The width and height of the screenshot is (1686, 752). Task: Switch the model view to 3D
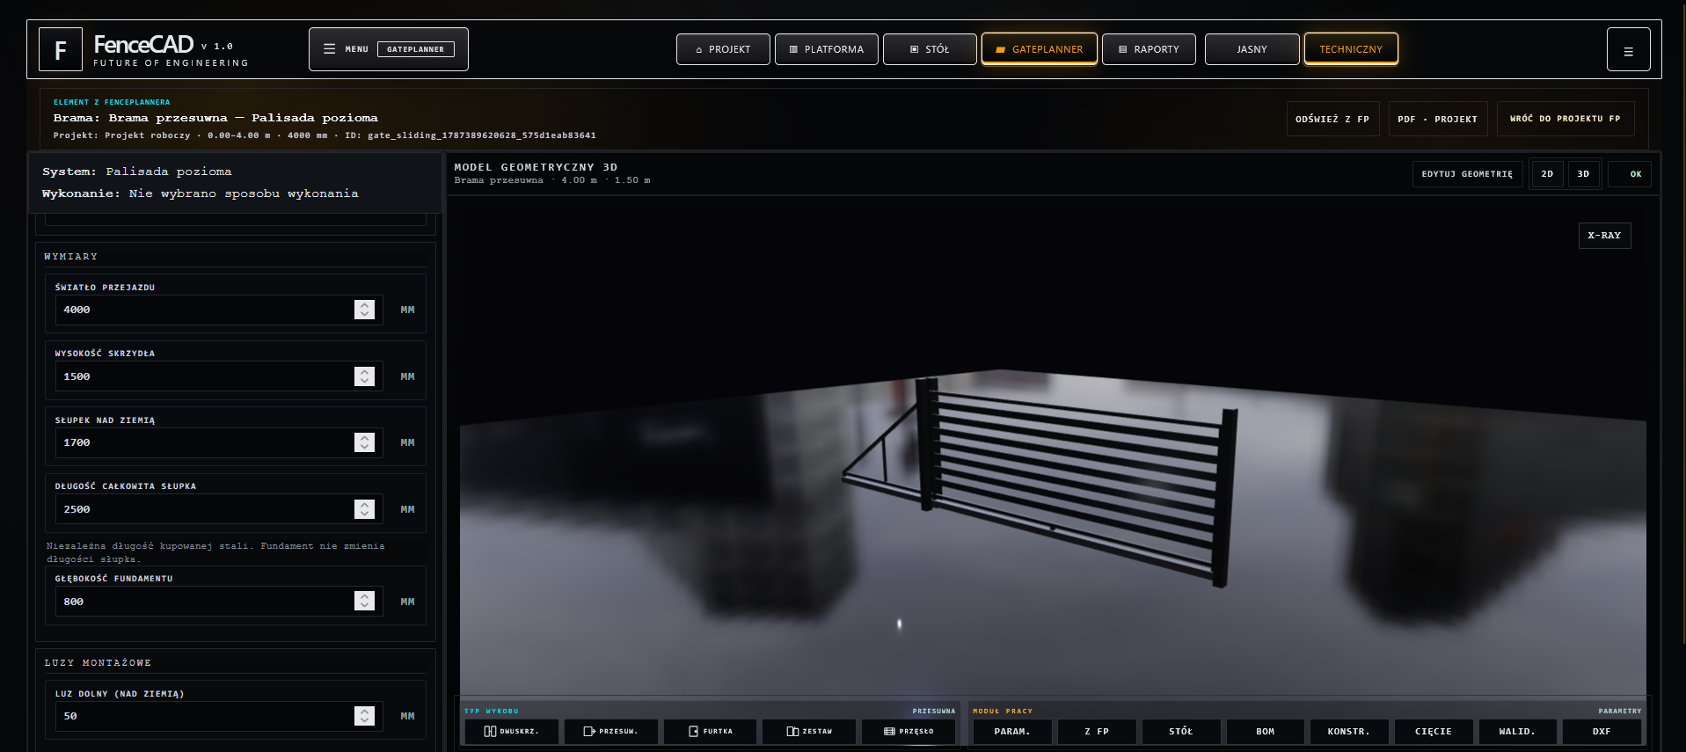(x=1583, y=174)
